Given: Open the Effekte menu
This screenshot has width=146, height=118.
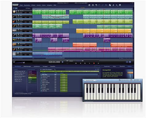Looking at the screenshot, I should coord(33,5).
